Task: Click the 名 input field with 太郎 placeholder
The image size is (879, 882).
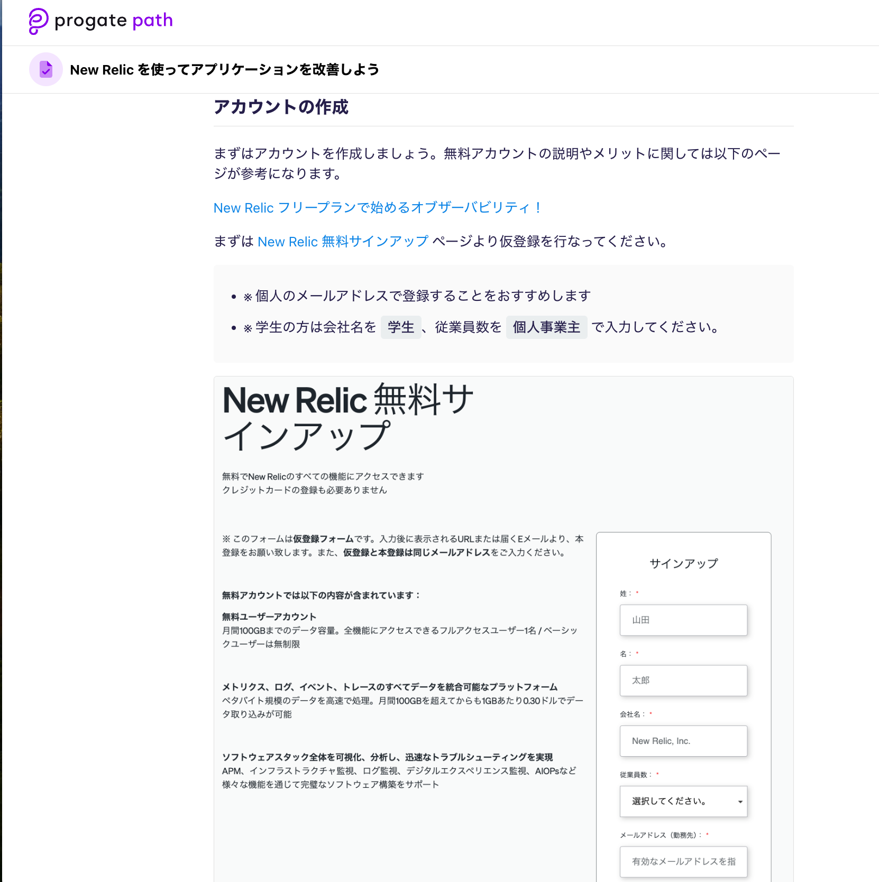Action: [x=683, y=681]
